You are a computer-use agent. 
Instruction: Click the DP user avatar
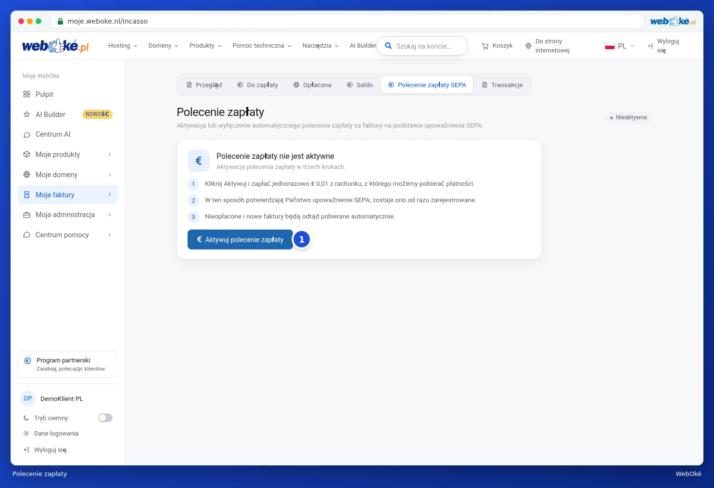(x=28, y=398)
